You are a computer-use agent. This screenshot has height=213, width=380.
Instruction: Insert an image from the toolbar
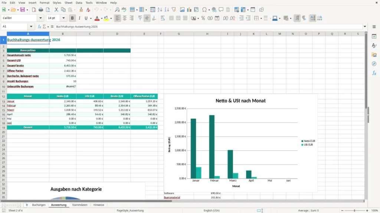coord(182,10)
